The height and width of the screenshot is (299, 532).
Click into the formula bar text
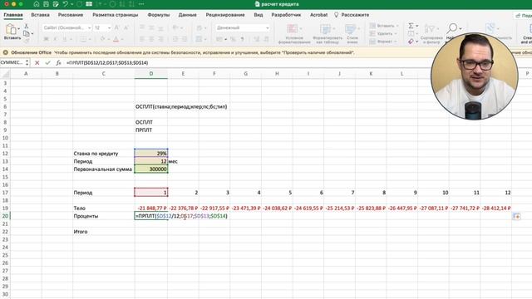click(x=107, y=63)
